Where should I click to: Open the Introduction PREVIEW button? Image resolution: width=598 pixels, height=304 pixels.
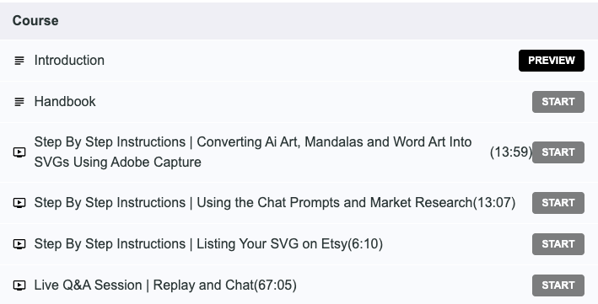(551, 61)
